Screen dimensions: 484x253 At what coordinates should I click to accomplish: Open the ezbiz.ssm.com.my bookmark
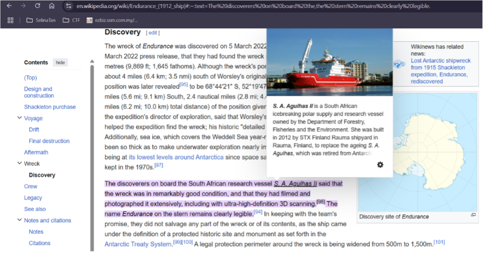(x=112, y=20)
